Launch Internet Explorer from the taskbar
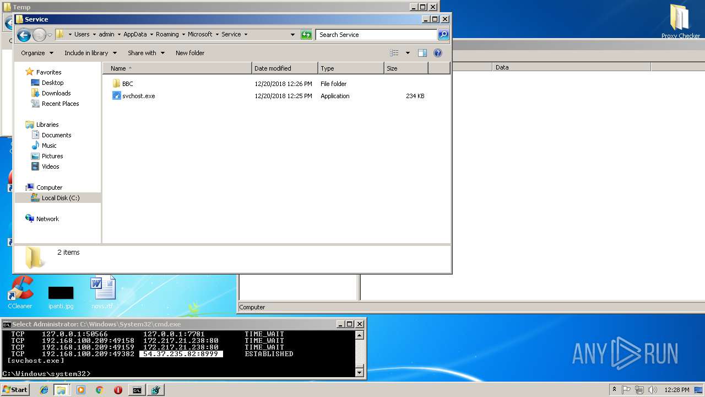 [x=45, y=390]
